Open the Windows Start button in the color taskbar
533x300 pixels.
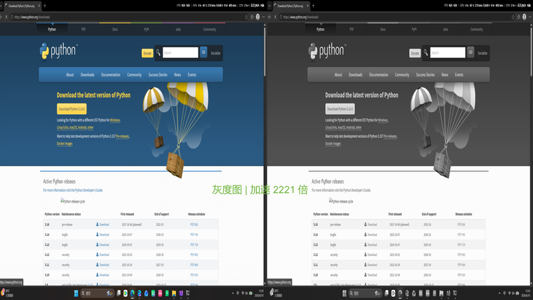click(x=76, y=293)
